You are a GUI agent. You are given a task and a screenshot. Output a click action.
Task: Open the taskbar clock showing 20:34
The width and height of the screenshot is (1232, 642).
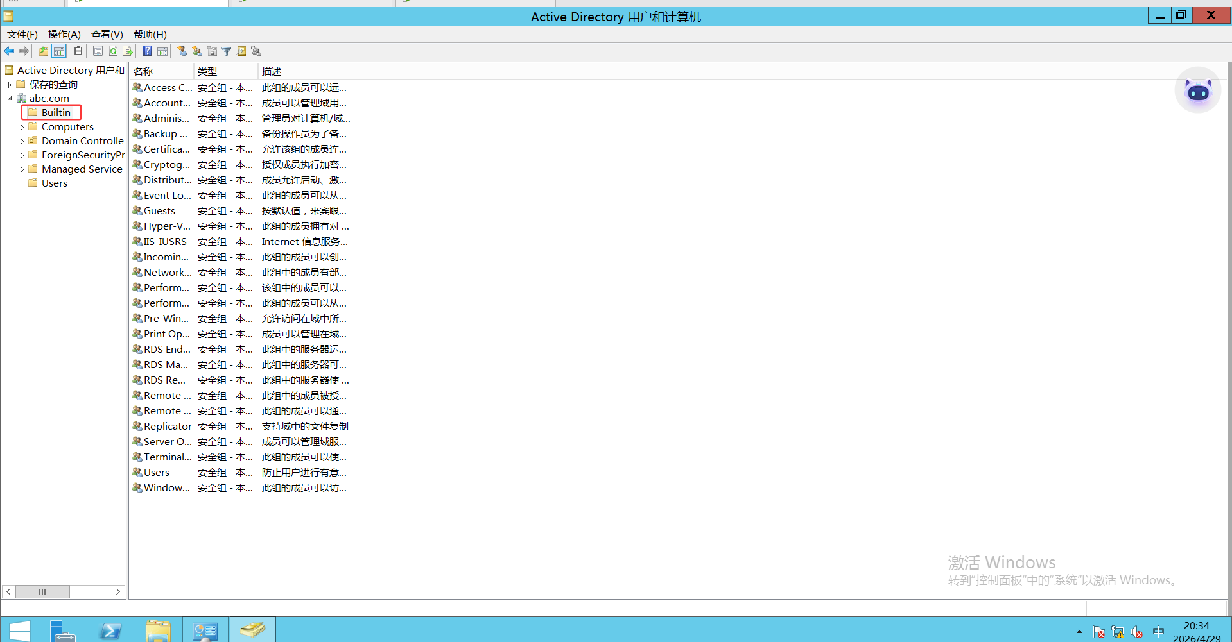point(1197,631)
